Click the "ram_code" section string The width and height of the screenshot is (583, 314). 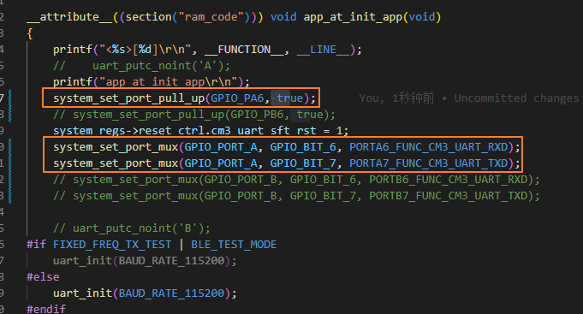[211, 17]
